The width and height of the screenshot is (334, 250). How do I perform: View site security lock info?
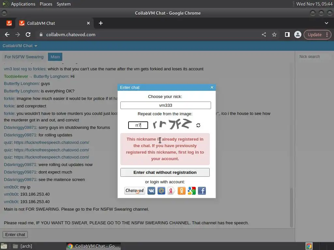pyautogui.click(x=41, y=35)
